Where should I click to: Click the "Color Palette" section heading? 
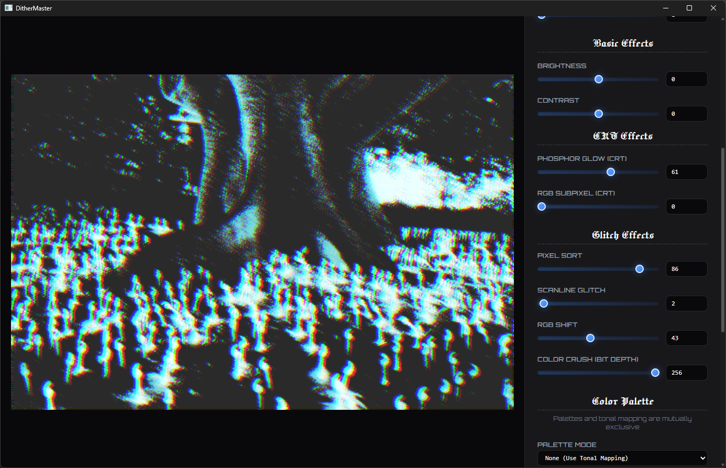tap(623, 401)
